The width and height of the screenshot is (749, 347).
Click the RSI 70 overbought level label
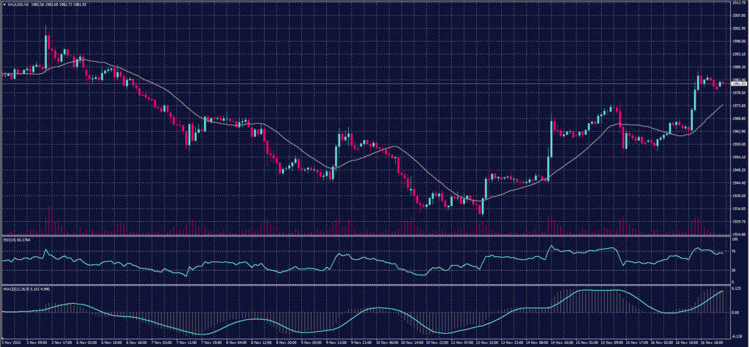coord(734,251)
